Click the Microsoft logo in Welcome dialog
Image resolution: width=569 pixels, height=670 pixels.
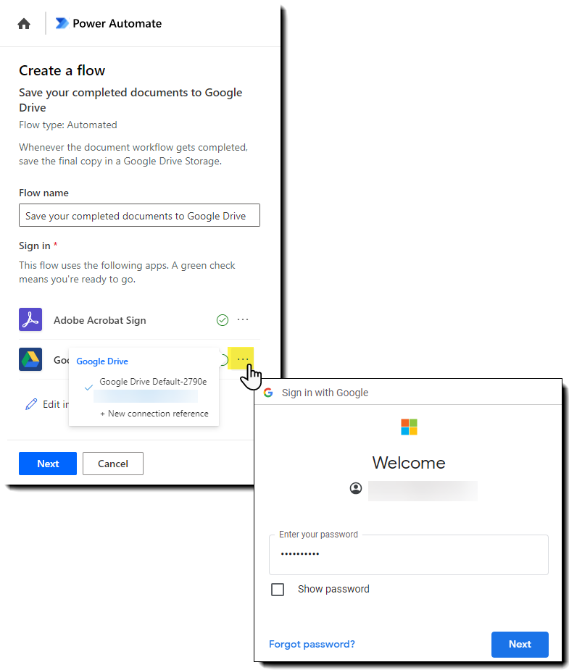coord(409,427)
